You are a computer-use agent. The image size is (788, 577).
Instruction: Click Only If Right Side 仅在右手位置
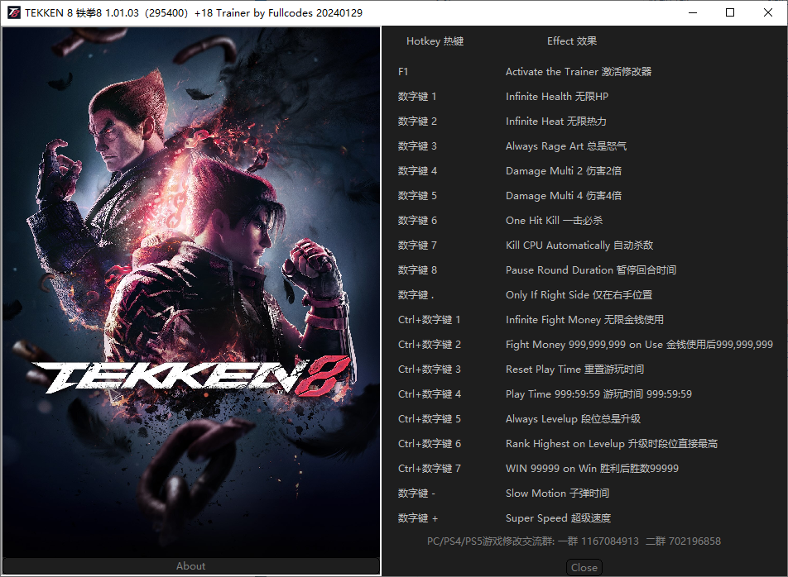[x=579, y=295]
